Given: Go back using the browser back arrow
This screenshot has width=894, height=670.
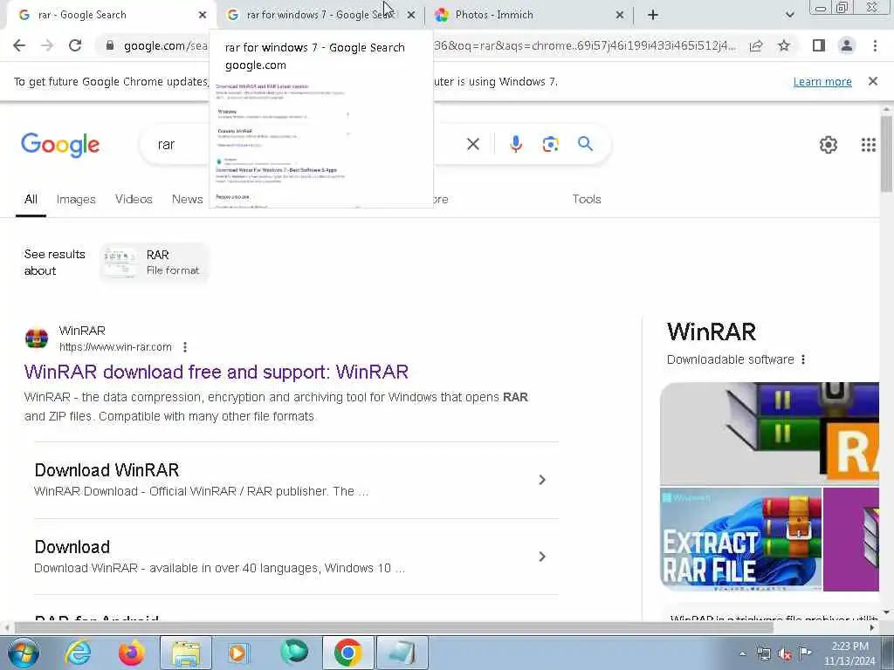Looking at the screenshot, I should click(19, 45).
